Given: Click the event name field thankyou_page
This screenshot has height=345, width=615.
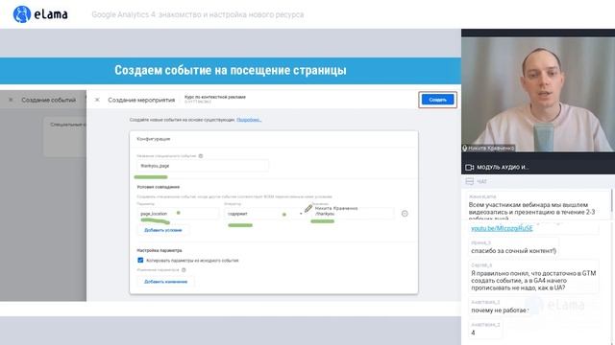Looking at the screenshot, I should pos(203,166).
